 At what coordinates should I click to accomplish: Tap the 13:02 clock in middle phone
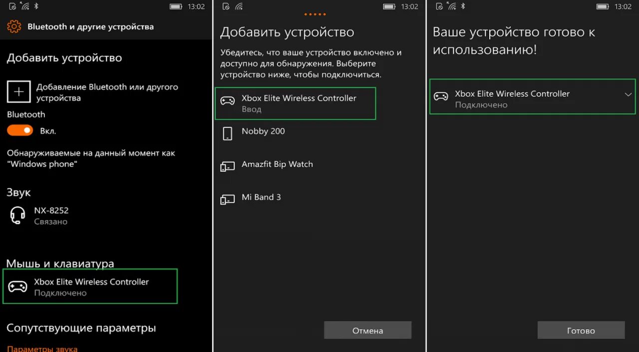409,6
